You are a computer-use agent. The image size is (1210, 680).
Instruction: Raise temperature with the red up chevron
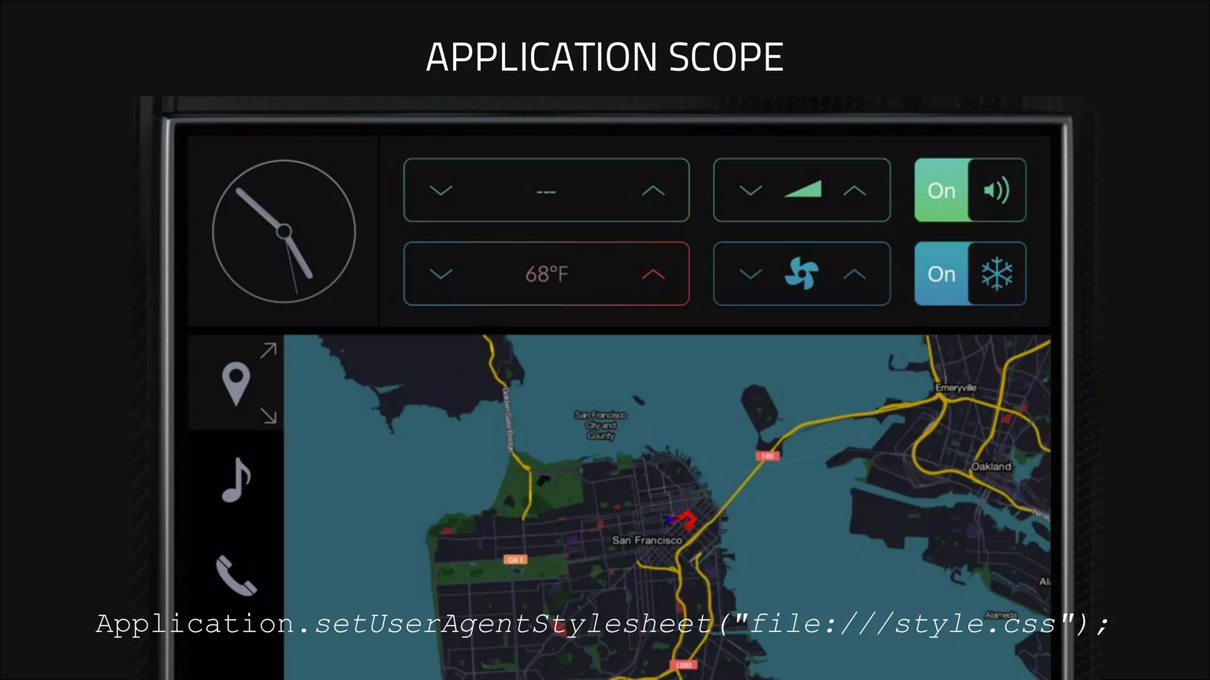click(653, 274)
